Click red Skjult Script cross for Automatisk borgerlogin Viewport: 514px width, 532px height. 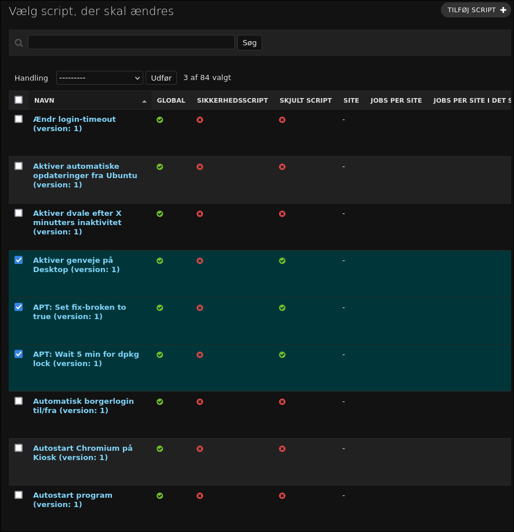pos(282,401)
